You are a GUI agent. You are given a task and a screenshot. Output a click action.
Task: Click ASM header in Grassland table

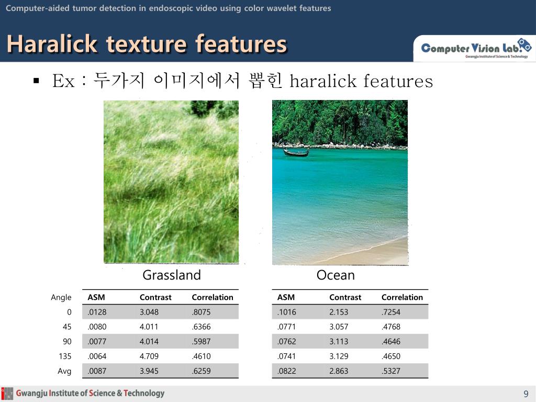[x=96, y=297]
